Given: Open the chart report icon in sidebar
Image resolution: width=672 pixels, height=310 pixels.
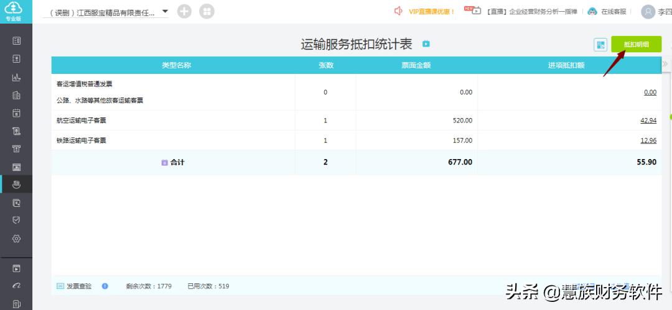Looking at the screenshot, I should 16,78.
